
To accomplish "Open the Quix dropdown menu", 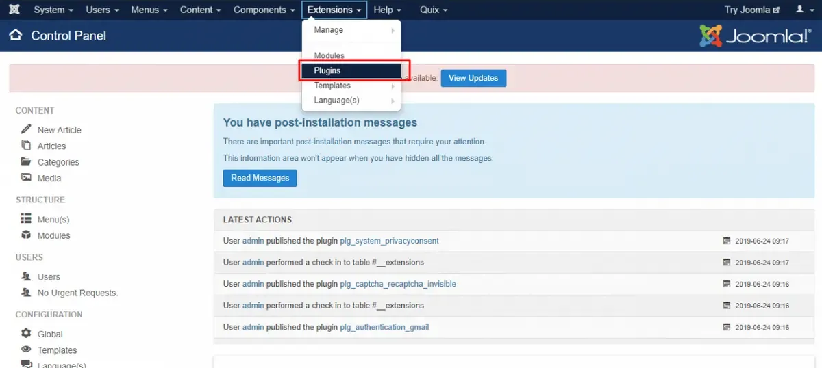I will [x=434, y=10].
